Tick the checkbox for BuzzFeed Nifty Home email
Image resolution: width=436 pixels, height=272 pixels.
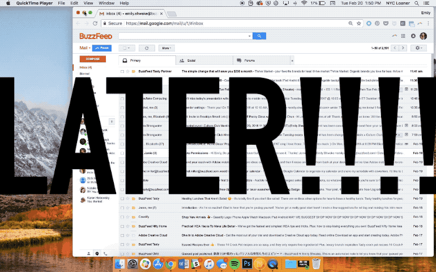click(122, 226)
